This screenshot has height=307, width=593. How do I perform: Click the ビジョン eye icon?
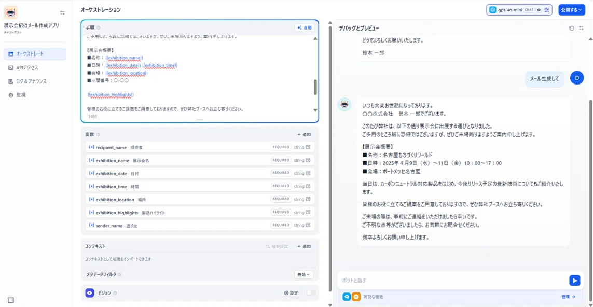coord(90,292)
